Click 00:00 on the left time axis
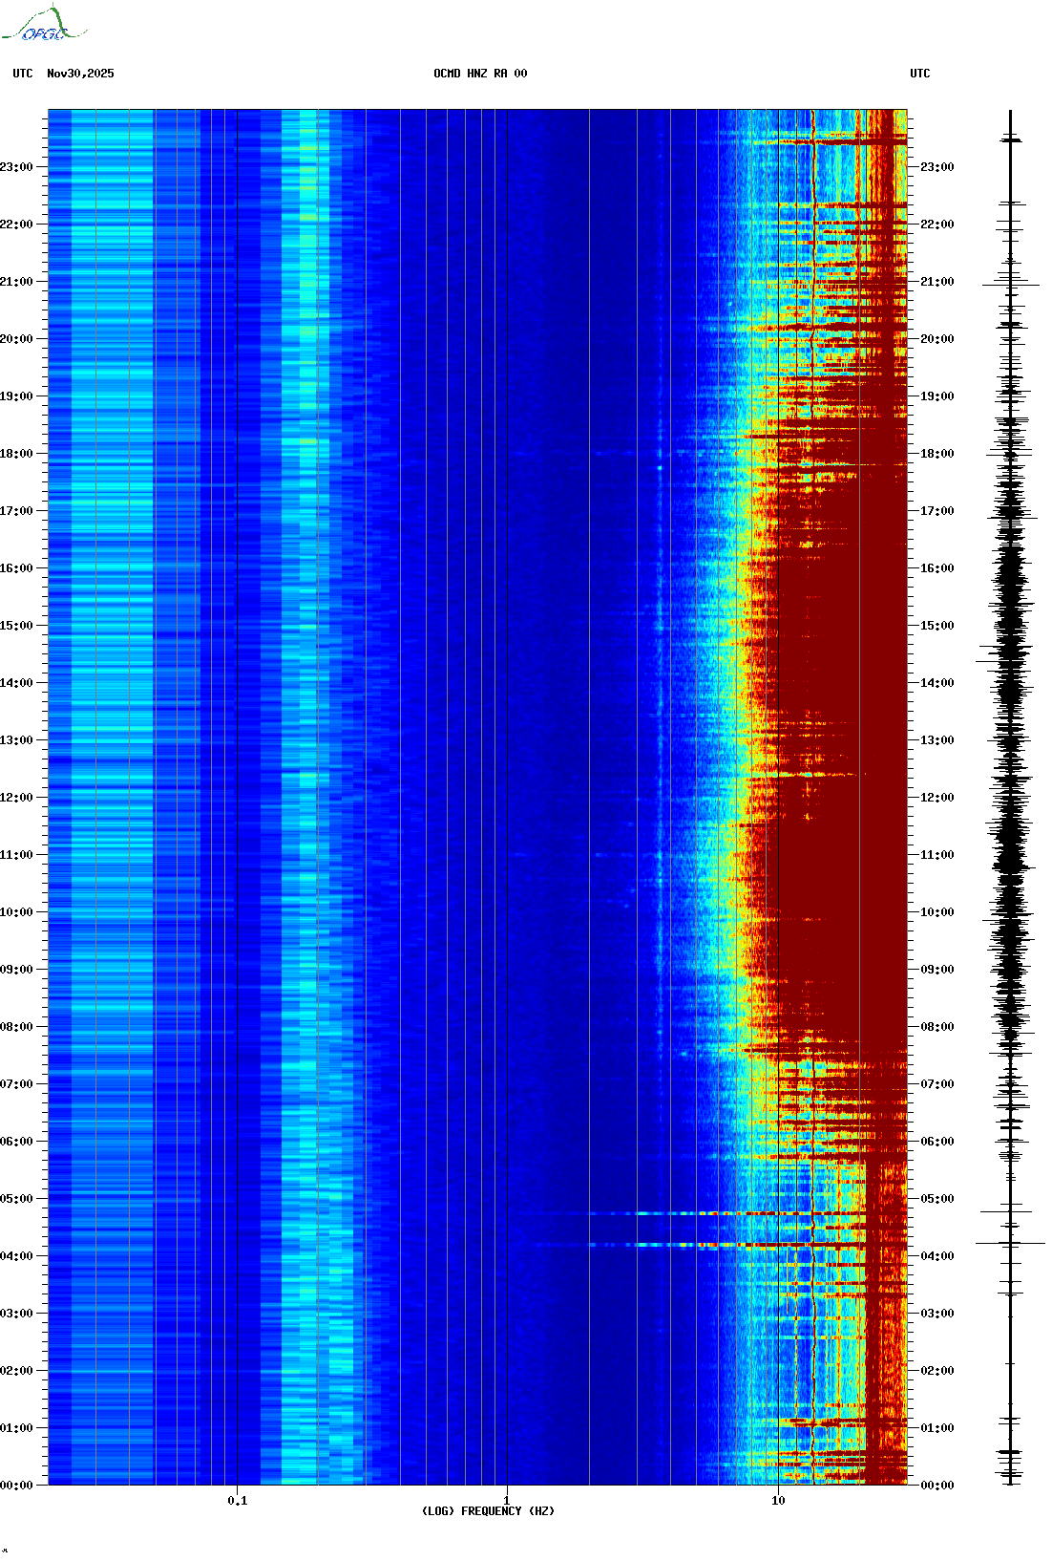Image resolution: width=1052 pixels, height=1561 pixels. tap(16, 1486)
